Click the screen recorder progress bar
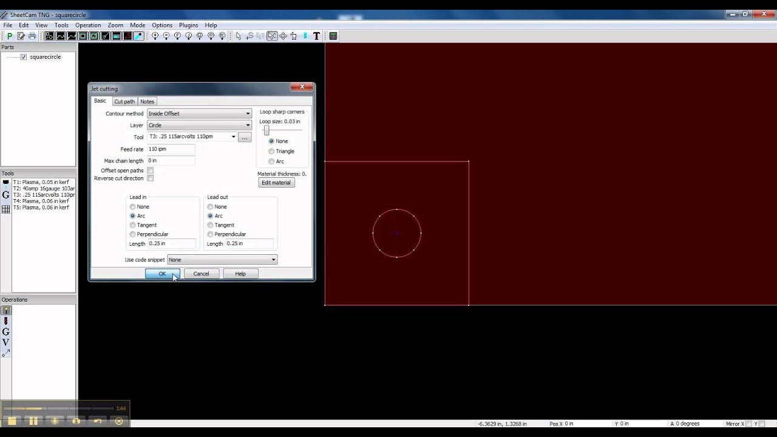Viewport: 777px width, 437px height. click(x=59, y=408)
